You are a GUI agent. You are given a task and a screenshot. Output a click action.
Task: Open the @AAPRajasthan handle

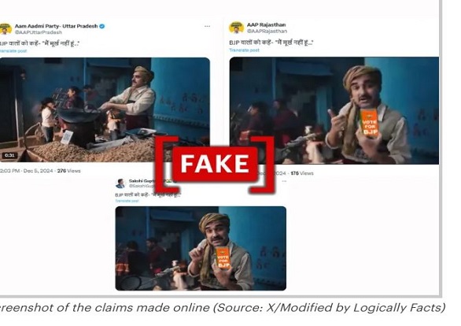(267, 31)
